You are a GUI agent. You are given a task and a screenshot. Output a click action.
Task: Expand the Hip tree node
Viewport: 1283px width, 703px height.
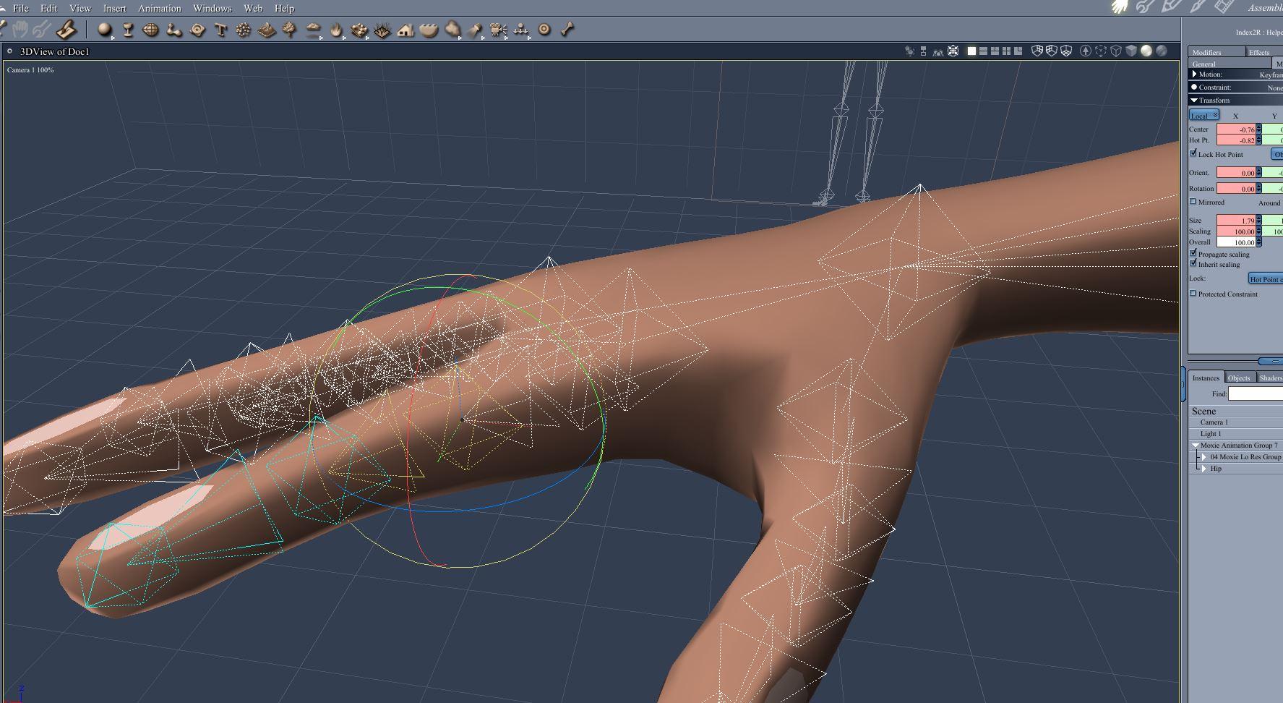click(1204, 469)
